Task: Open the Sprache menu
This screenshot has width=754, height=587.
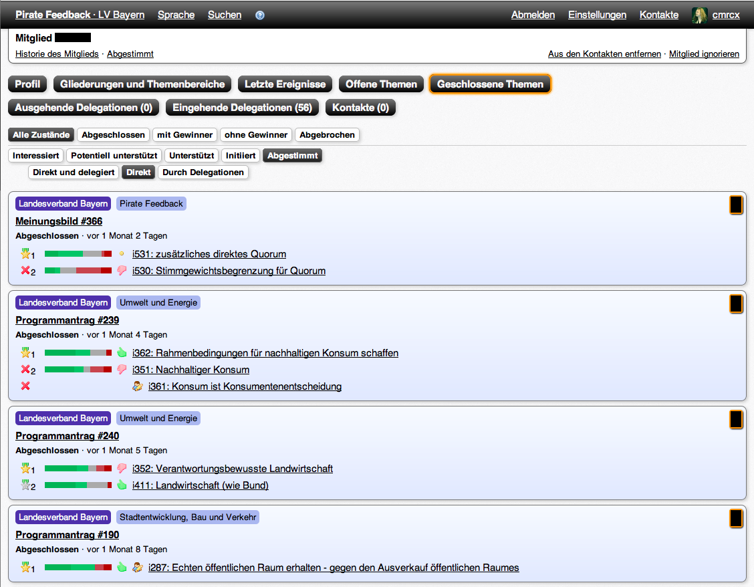Action: click(x=176, y=15)
